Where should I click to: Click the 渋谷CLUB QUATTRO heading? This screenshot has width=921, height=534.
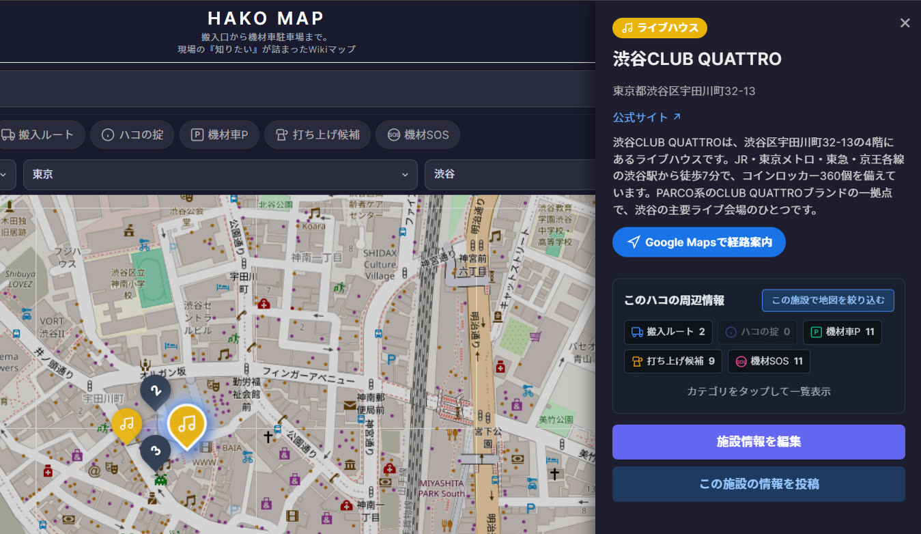(697, 59)
